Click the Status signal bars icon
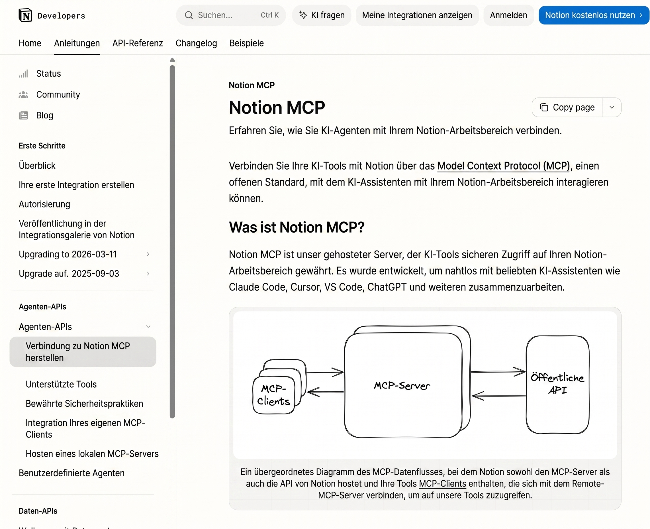Image resolution: width=650 pixels, height=529 pixels. click(23, 74)
